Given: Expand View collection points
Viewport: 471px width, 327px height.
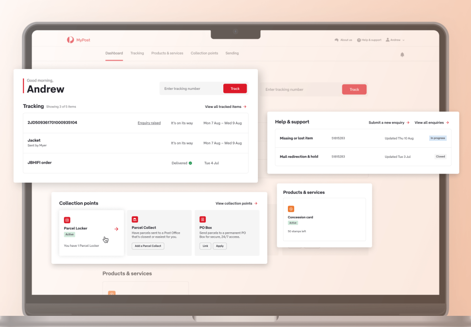Looking at the screenshot, I should coord(236,203).
